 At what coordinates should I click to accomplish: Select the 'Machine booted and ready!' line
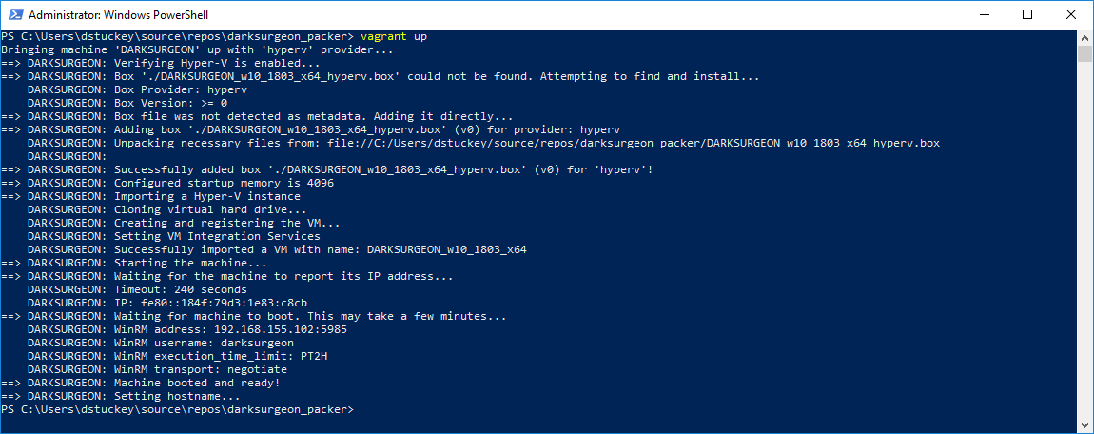[140, 383]
